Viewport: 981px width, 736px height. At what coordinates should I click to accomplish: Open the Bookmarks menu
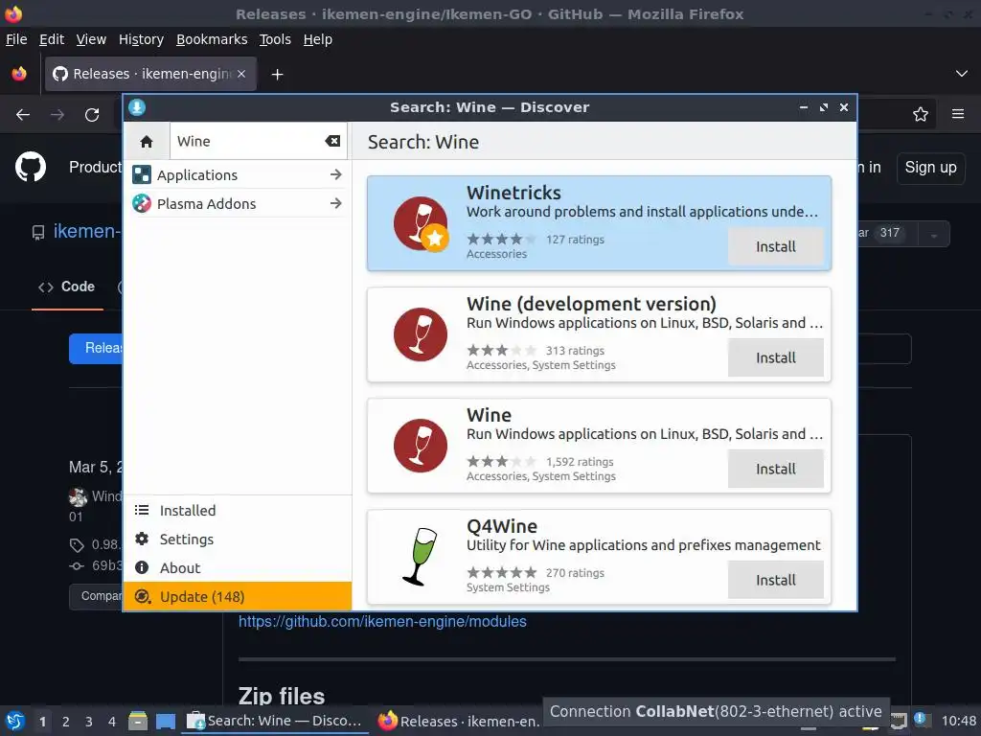212,39
